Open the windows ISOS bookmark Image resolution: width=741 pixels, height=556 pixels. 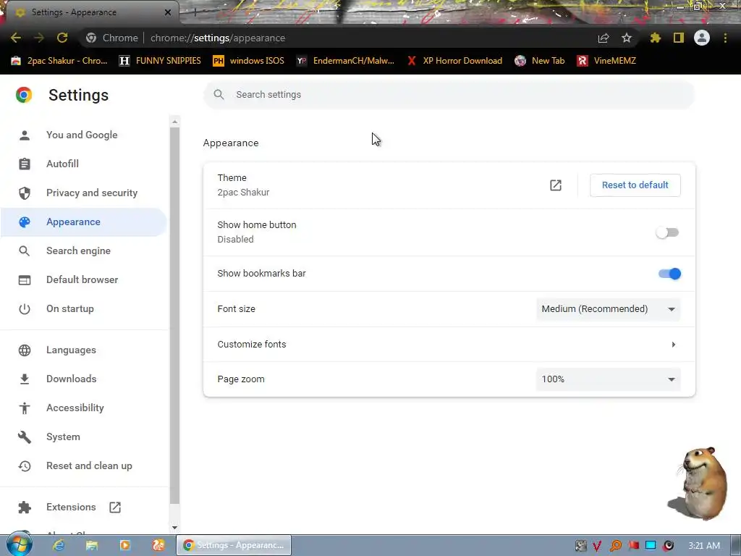249,61
